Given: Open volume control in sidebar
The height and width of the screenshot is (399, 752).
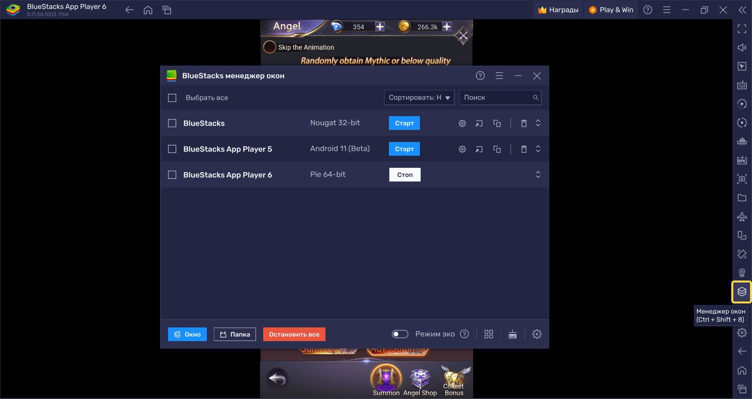Looking at the screenshot, I should coord(742,47).
